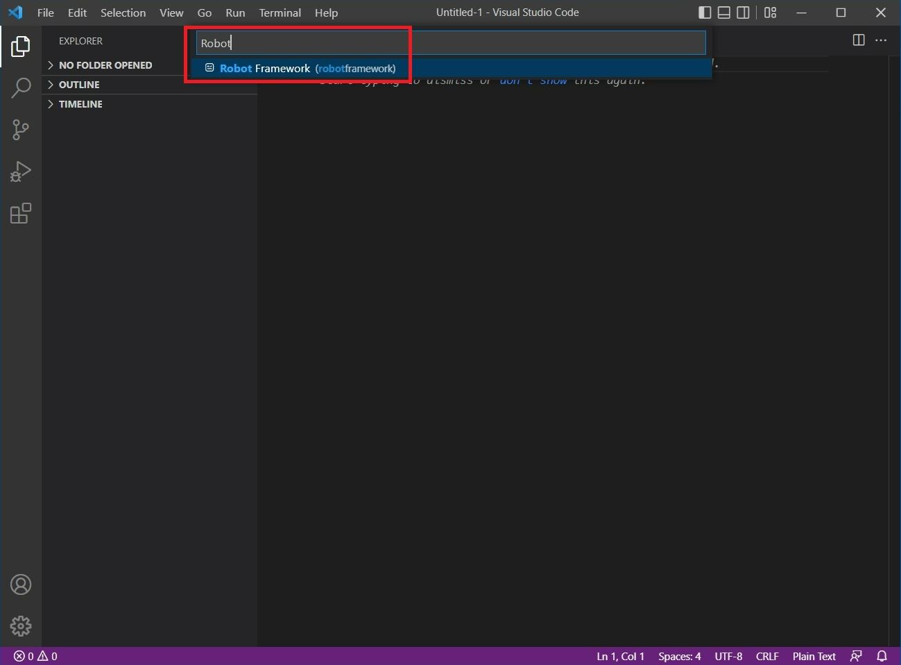The width and height of the screenshot is (901, 665).
Task: Minimize the VS Code window
Action: (802, 12)
